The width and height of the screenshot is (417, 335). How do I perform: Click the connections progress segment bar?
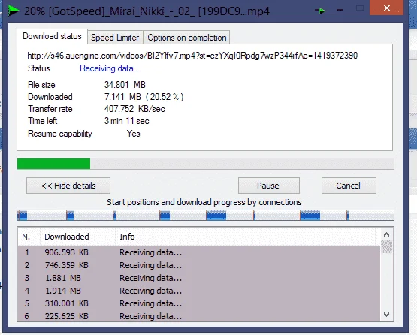205,215
